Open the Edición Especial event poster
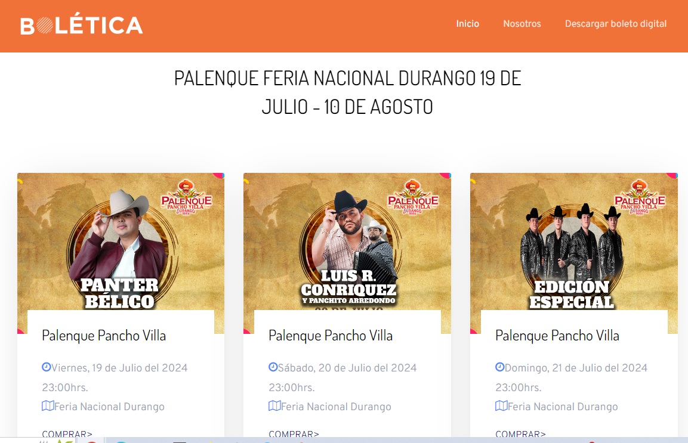This screenshot has height=443, width=688. 574,241
